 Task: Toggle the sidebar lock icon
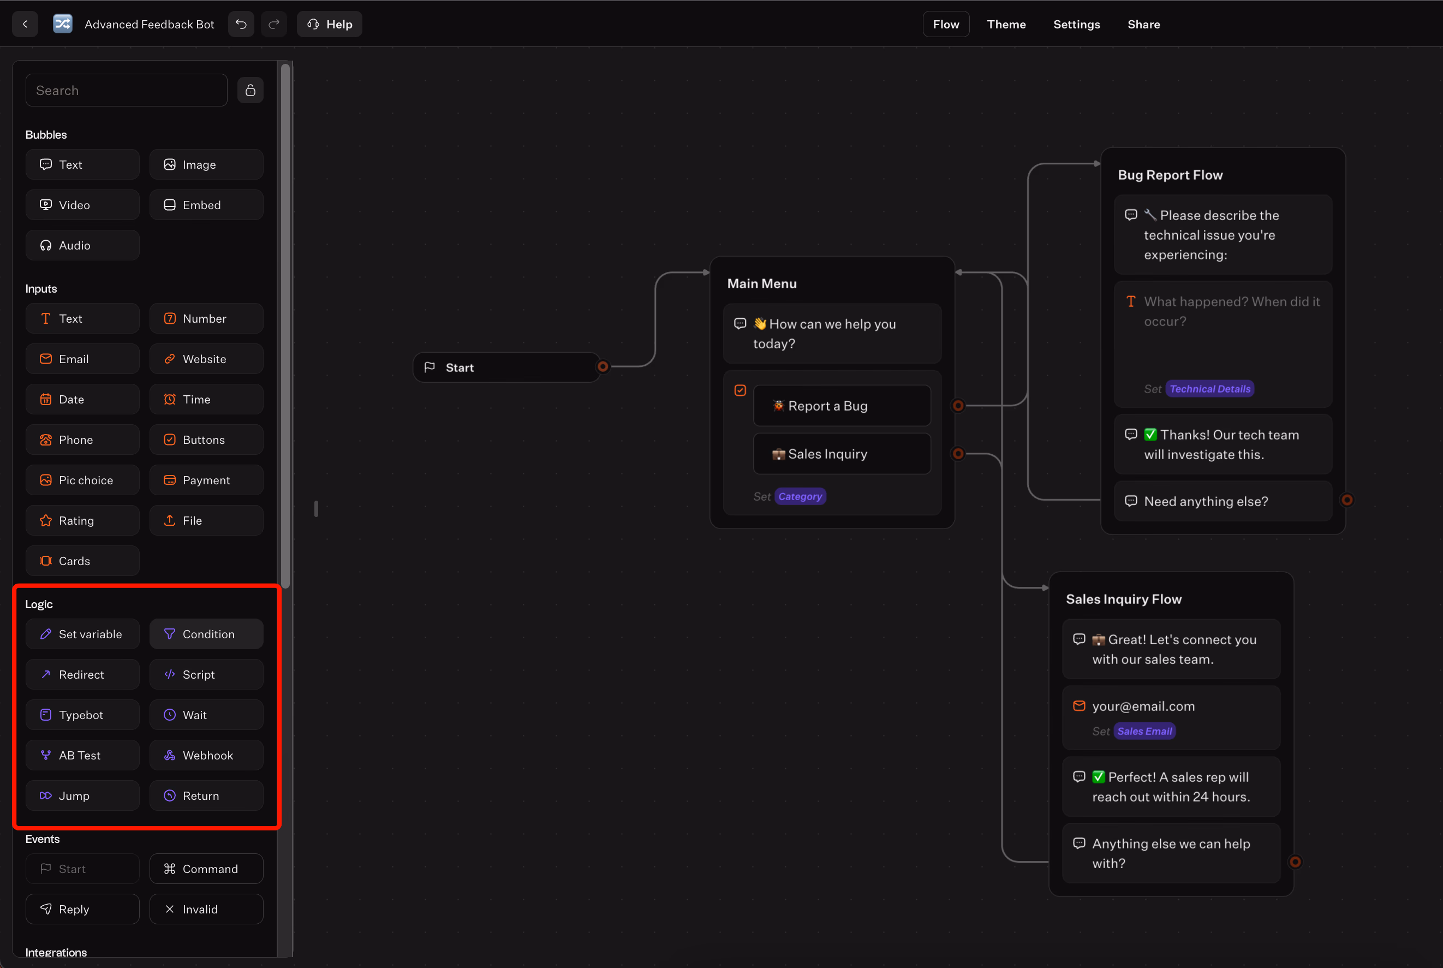251,90
